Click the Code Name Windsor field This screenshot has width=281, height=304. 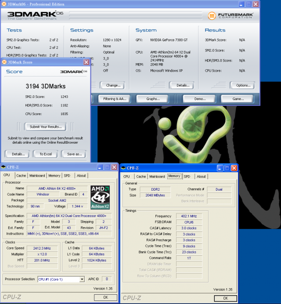[43, 194]
